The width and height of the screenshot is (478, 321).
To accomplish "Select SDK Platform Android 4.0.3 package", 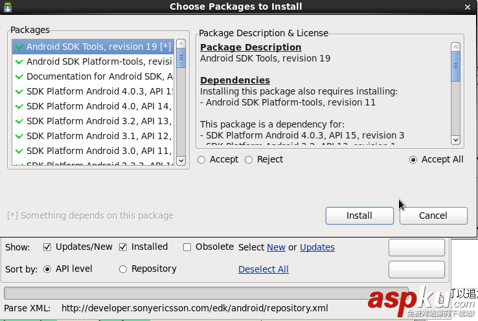I will tap(93, 91).
